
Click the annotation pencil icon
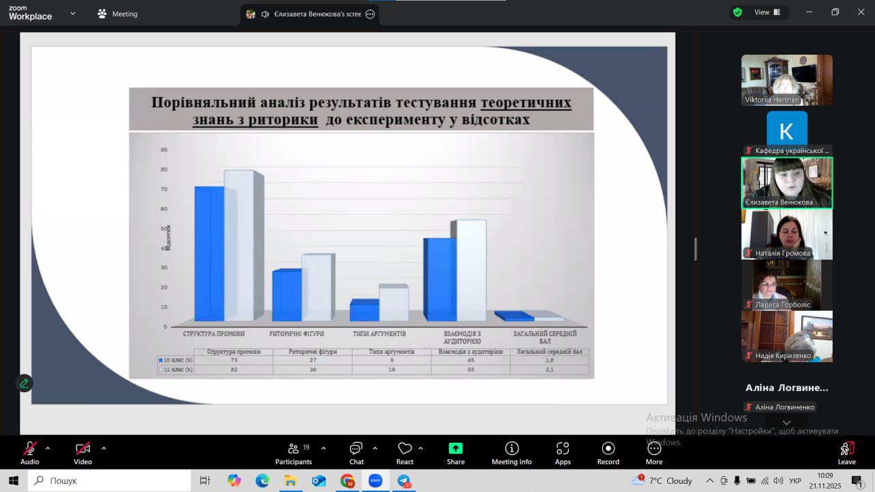pos(25,383)
